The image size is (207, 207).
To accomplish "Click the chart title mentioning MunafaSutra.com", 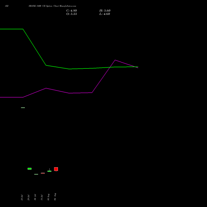I will coord(52,6).
